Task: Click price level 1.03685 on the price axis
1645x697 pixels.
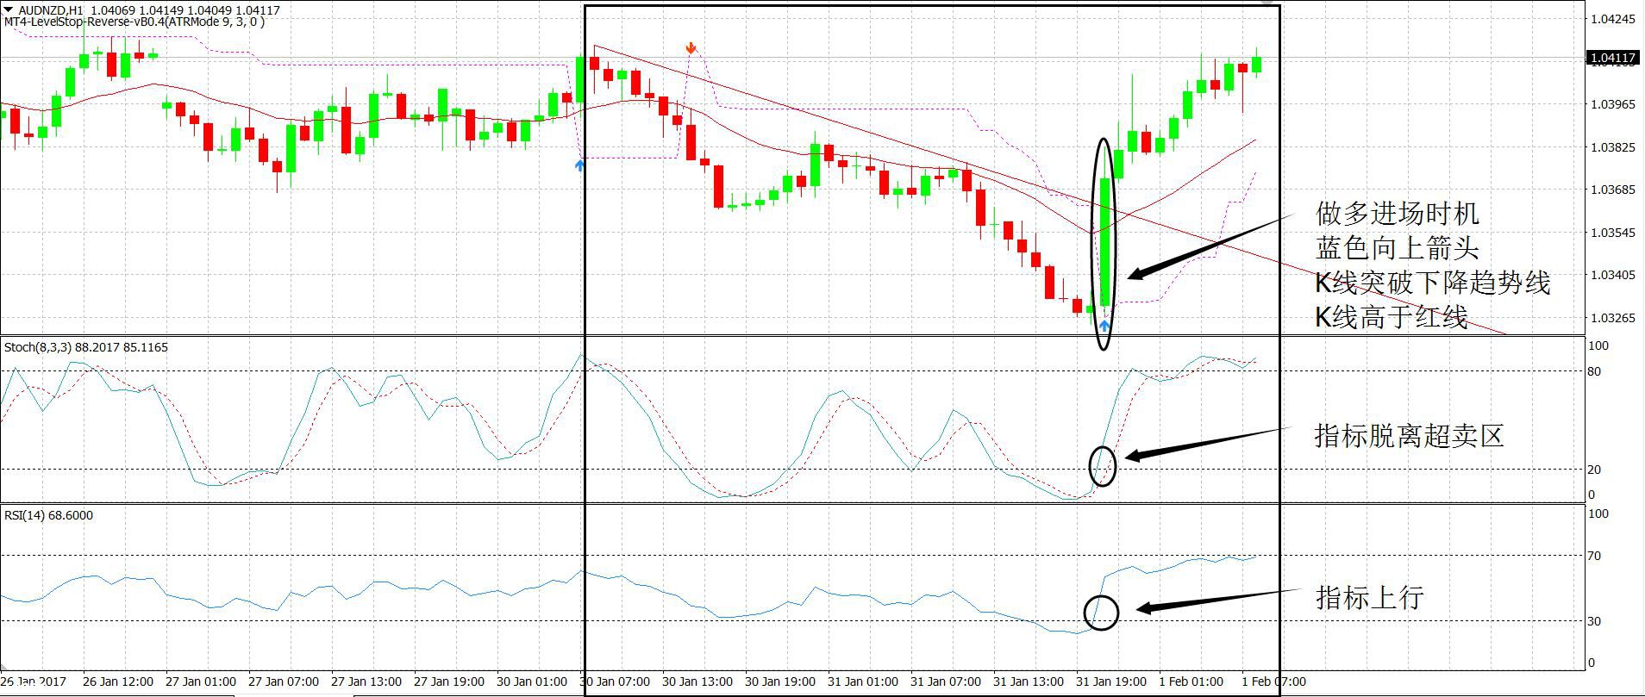Action: coord(1612,190)
